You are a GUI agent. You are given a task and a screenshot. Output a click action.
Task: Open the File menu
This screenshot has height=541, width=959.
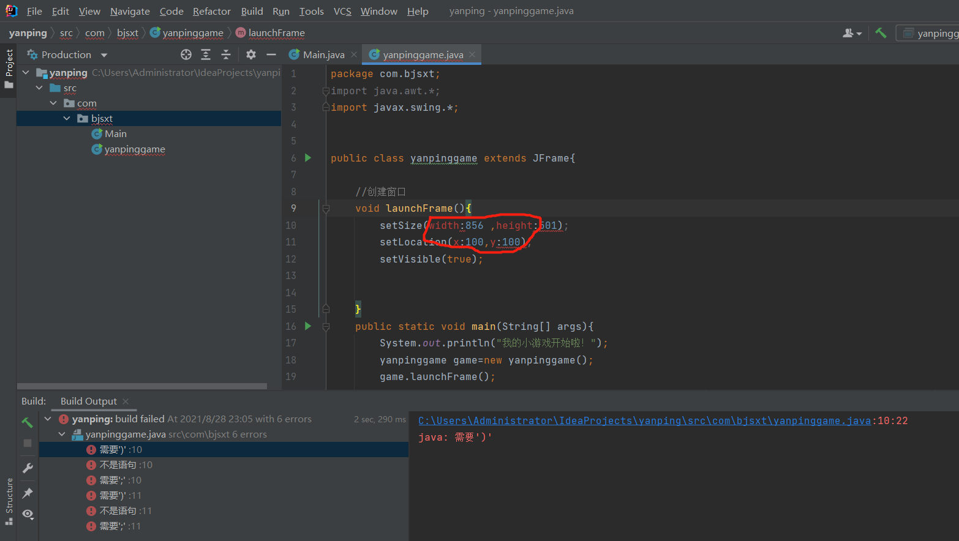click(34, 11)
